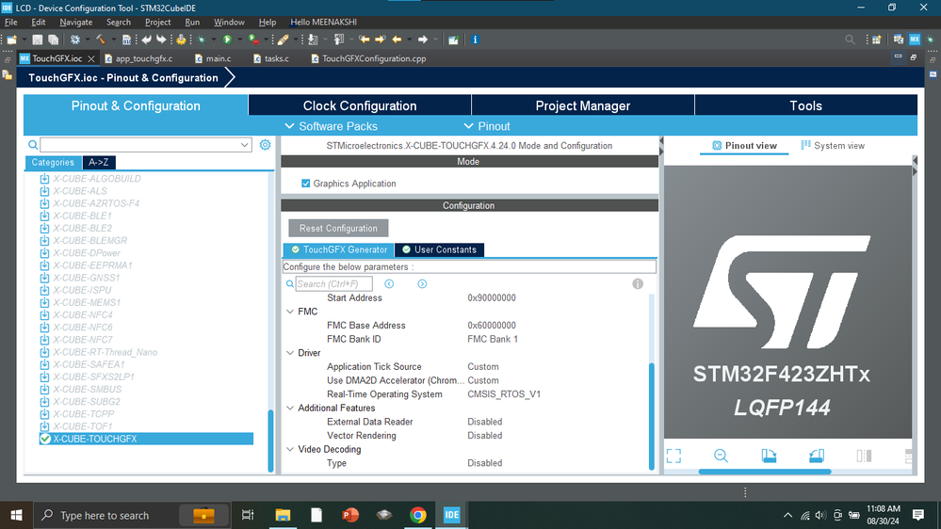The width and height of the screenshot is (941, 529).
Task: Switch to the Clock Configuration tab
Action: pos(360,105)
